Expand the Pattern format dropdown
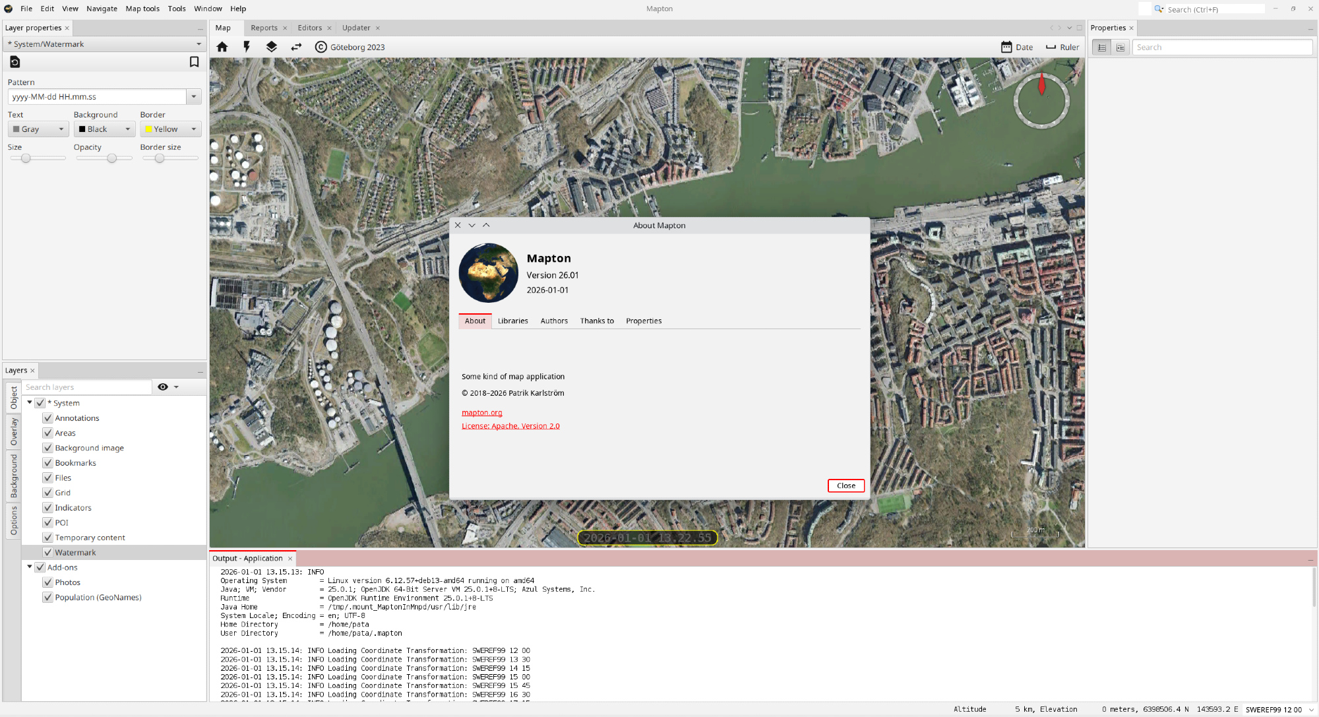 [194, 97]
